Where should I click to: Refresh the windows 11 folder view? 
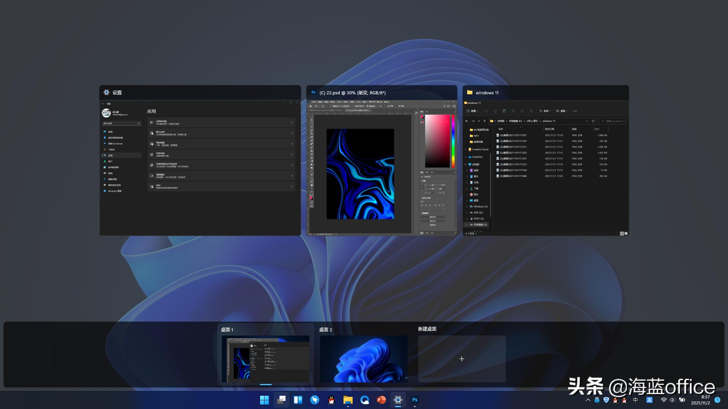[x=593, y=121]
